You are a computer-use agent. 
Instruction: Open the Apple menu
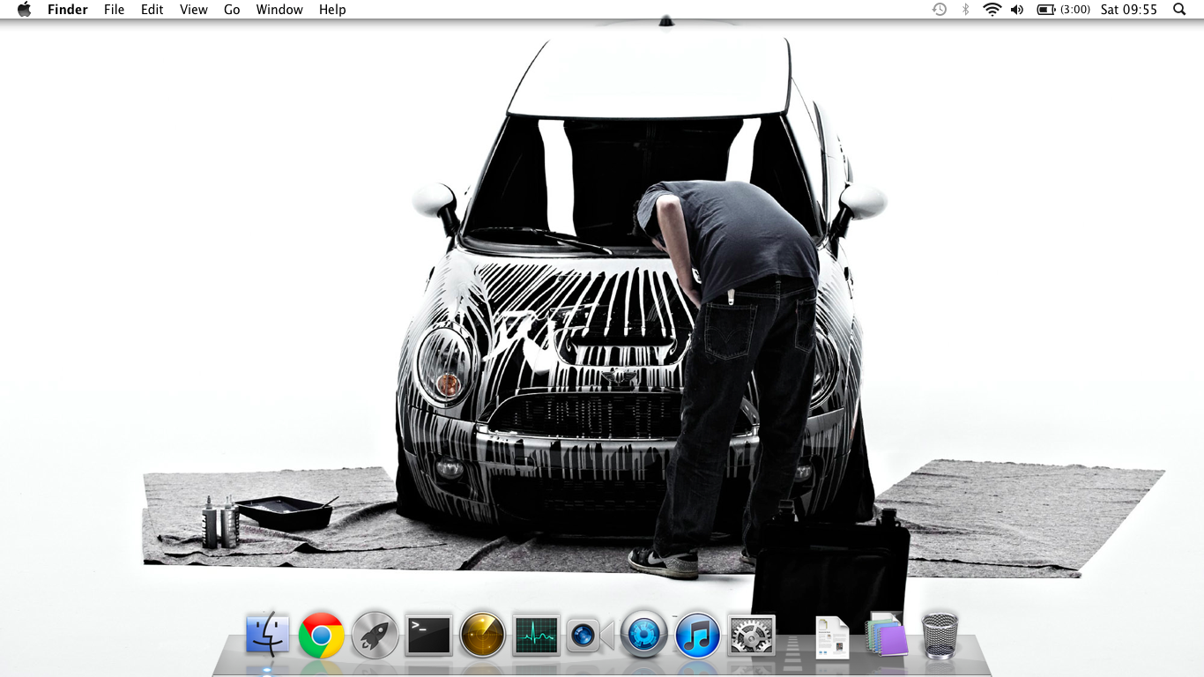point(24,10)
